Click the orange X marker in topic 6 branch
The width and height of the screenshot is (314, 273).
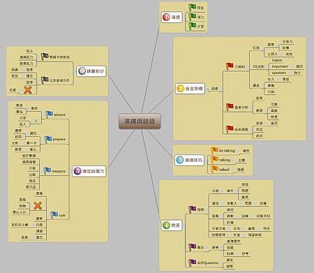click(28, 90)
